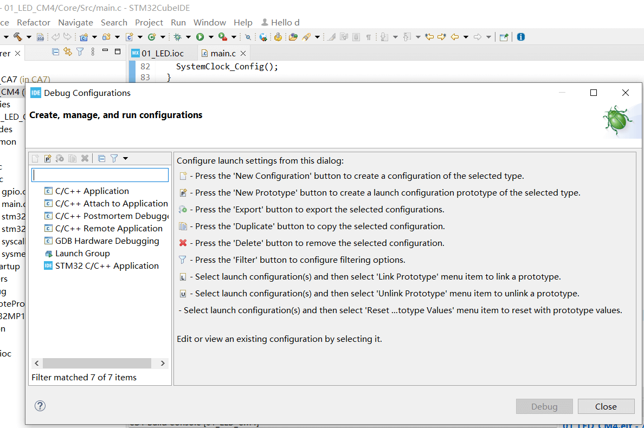Image resolution: width=644 pixels, height=428 pixels.
Task: Click the left scroll arrow under configuration list
Action: point(37,363)
